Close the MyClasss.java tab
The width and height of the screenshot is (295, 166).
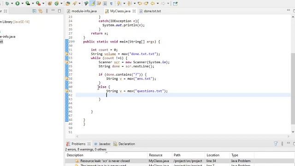tap(134, 11)
